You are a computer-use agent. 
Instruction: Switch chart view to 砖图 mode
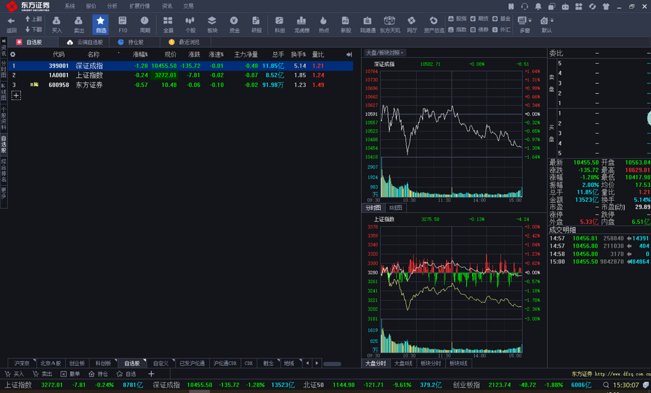coord(395,208)
